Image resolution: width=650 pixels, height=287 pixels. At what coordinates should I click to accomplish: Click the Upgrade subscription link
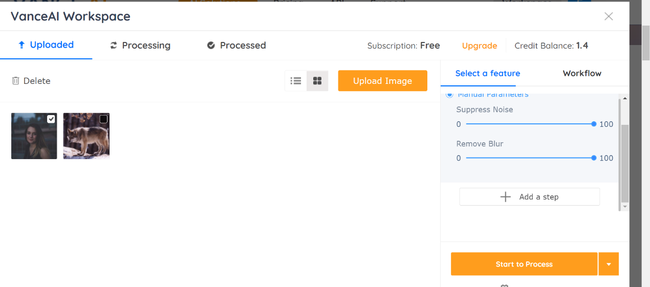coord(480,46)
